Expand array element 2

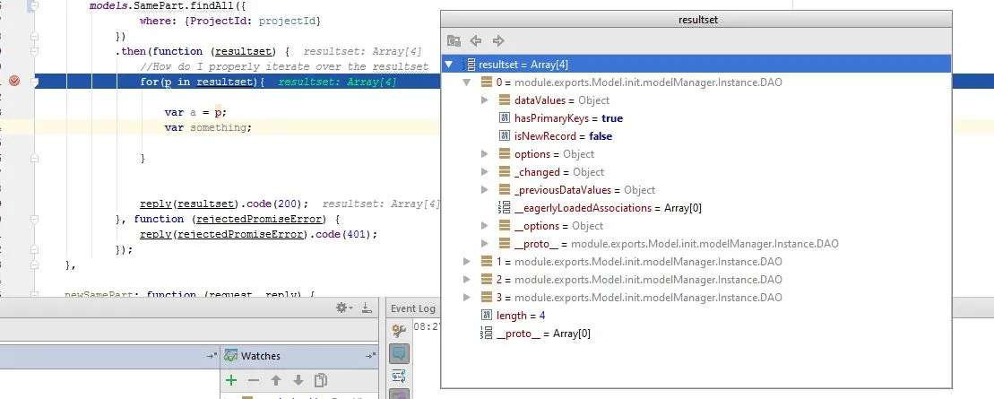coord(467,279)
